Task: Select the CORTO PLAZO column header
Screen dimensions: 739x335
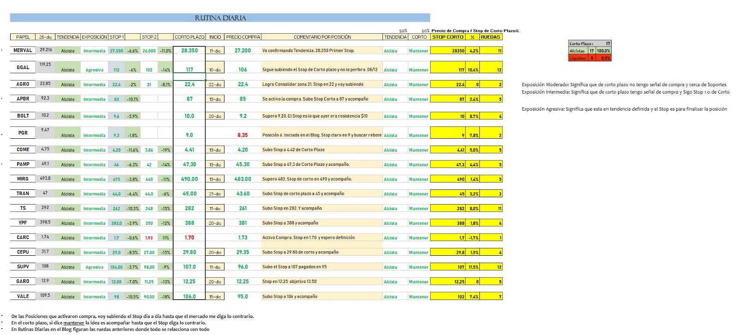Action: pyautogui.click(x=189, y=37)
